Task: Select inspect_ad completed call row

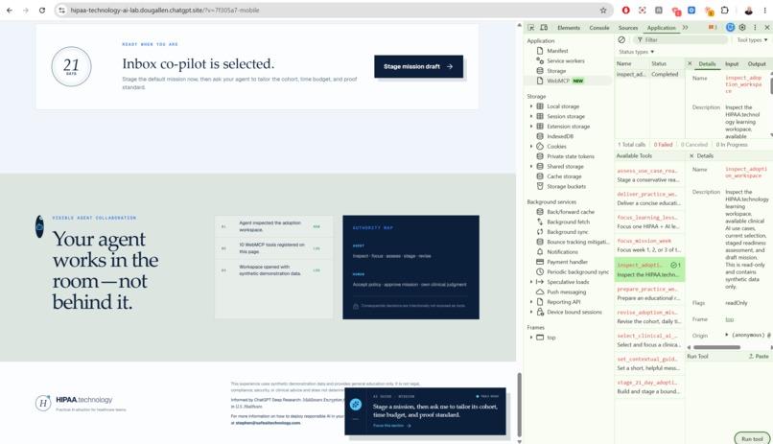Action: point(649,75)
